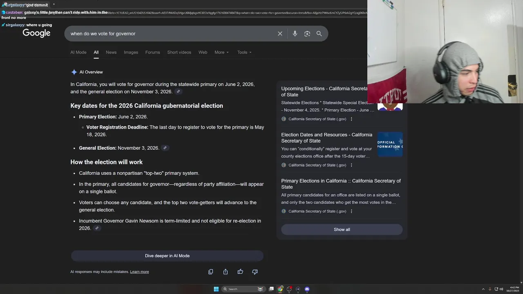
Task: Click 'Voter Registration Deadline:' text
Action: (117, 127)
